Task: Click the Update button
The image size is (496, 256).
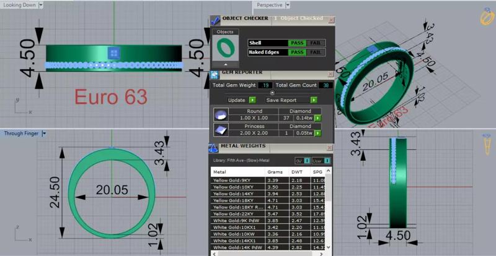Action: point(236,100)
